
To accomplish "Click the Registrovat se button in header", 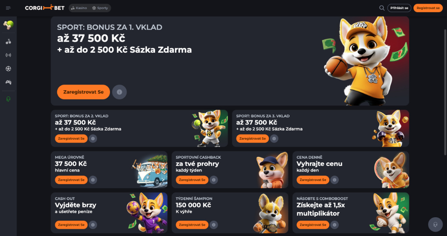I will click(x=428, y=8).
